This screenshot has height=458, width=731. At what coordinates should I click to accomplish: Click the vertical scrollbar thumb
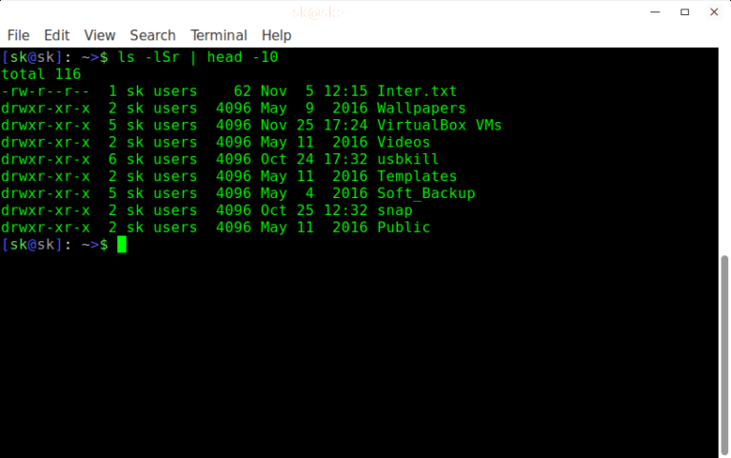(x=724, y=352)
